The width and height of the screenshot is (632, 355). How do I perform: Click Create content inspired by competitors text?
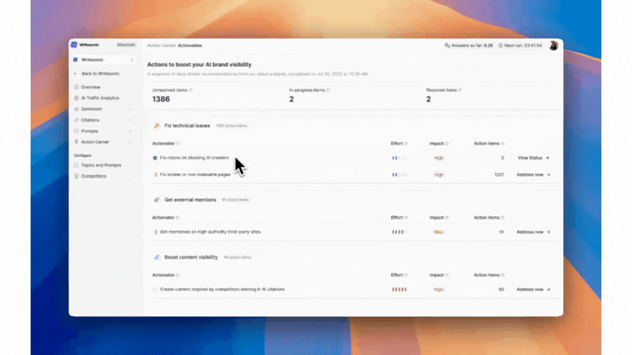click(222, 289)
